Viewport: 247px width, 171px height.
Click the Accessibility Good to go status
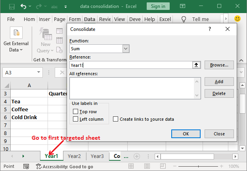[65, 166]
